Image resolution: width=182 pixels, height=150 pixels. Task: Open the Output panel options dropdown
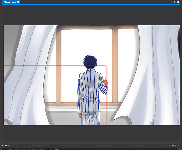[x=173, y=145]
